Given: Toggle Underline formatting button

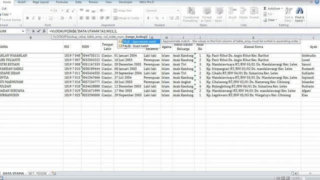Looking at the screenshot, I should (39, 18).
